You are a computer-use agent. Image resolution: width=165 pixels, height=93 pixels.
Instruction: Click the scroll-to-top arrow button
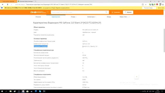click(137, 77)
